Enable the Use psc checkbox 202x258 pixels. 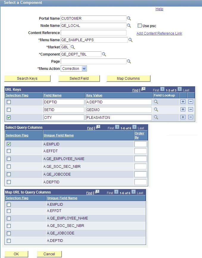[x=140, y=25]
